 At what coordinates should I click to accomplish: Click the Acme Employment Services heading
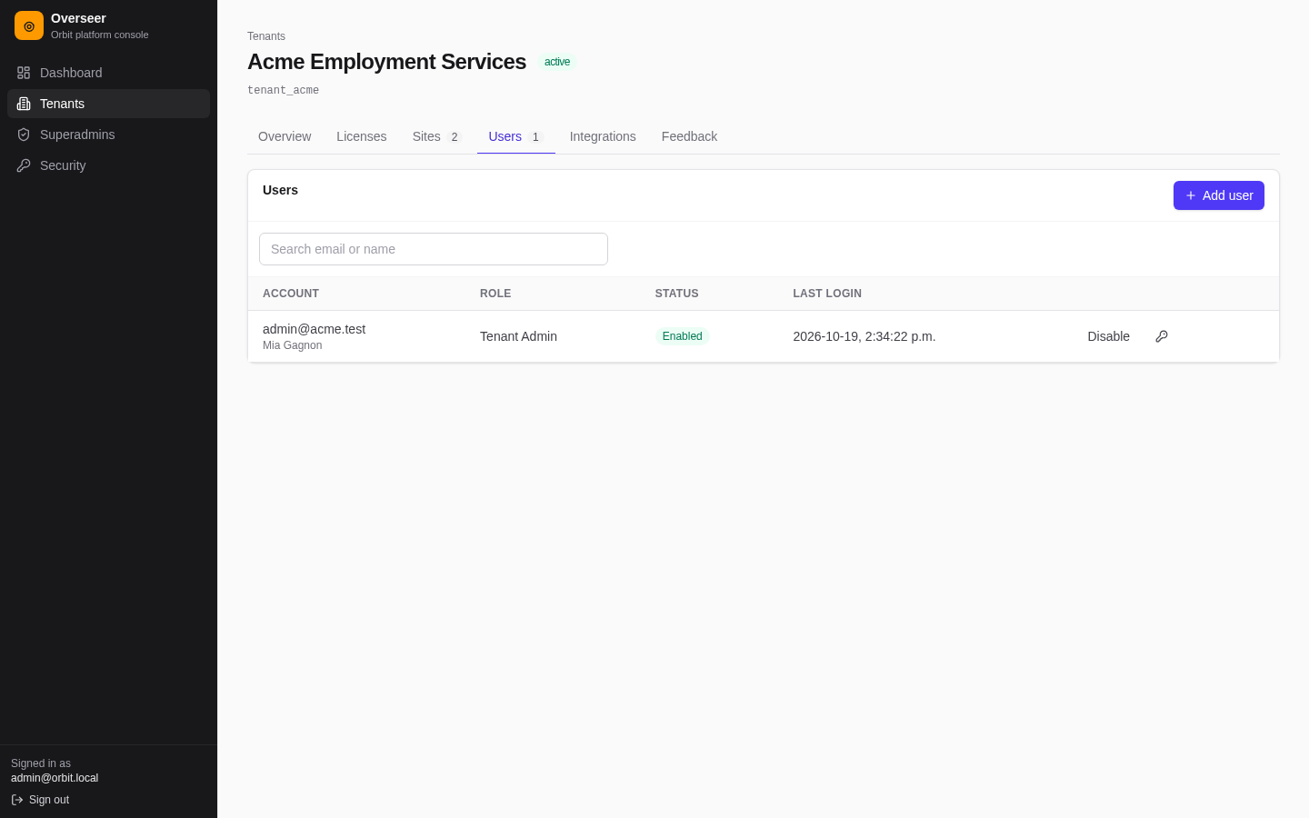tap(386, 62)
